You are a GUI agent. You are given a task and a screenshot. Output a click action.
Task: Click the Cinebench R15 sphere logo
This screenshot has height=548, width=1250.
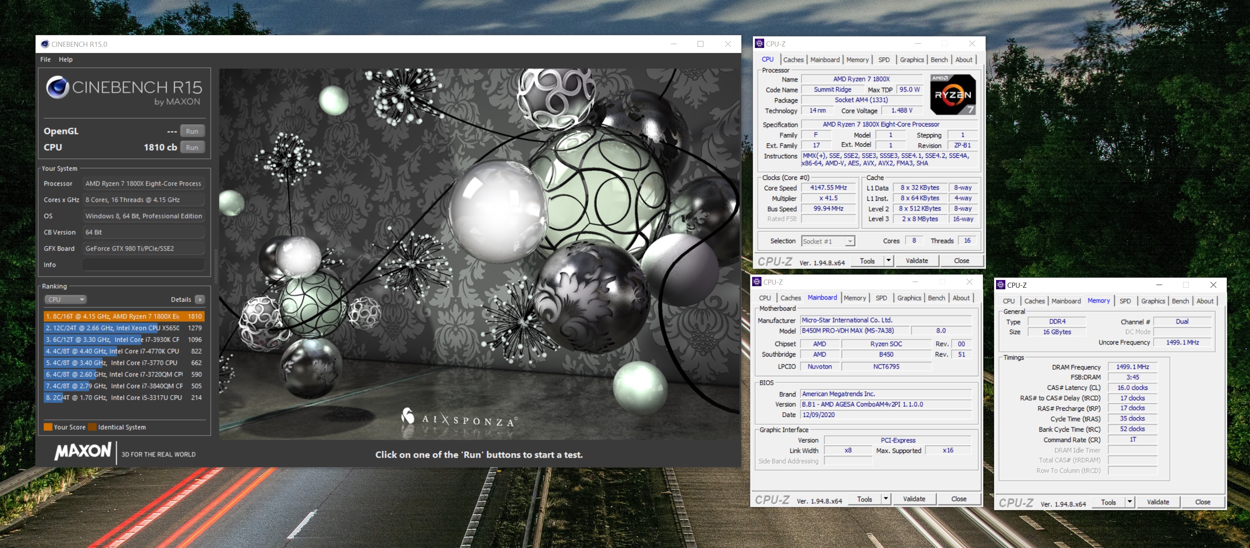click(58, 87)
